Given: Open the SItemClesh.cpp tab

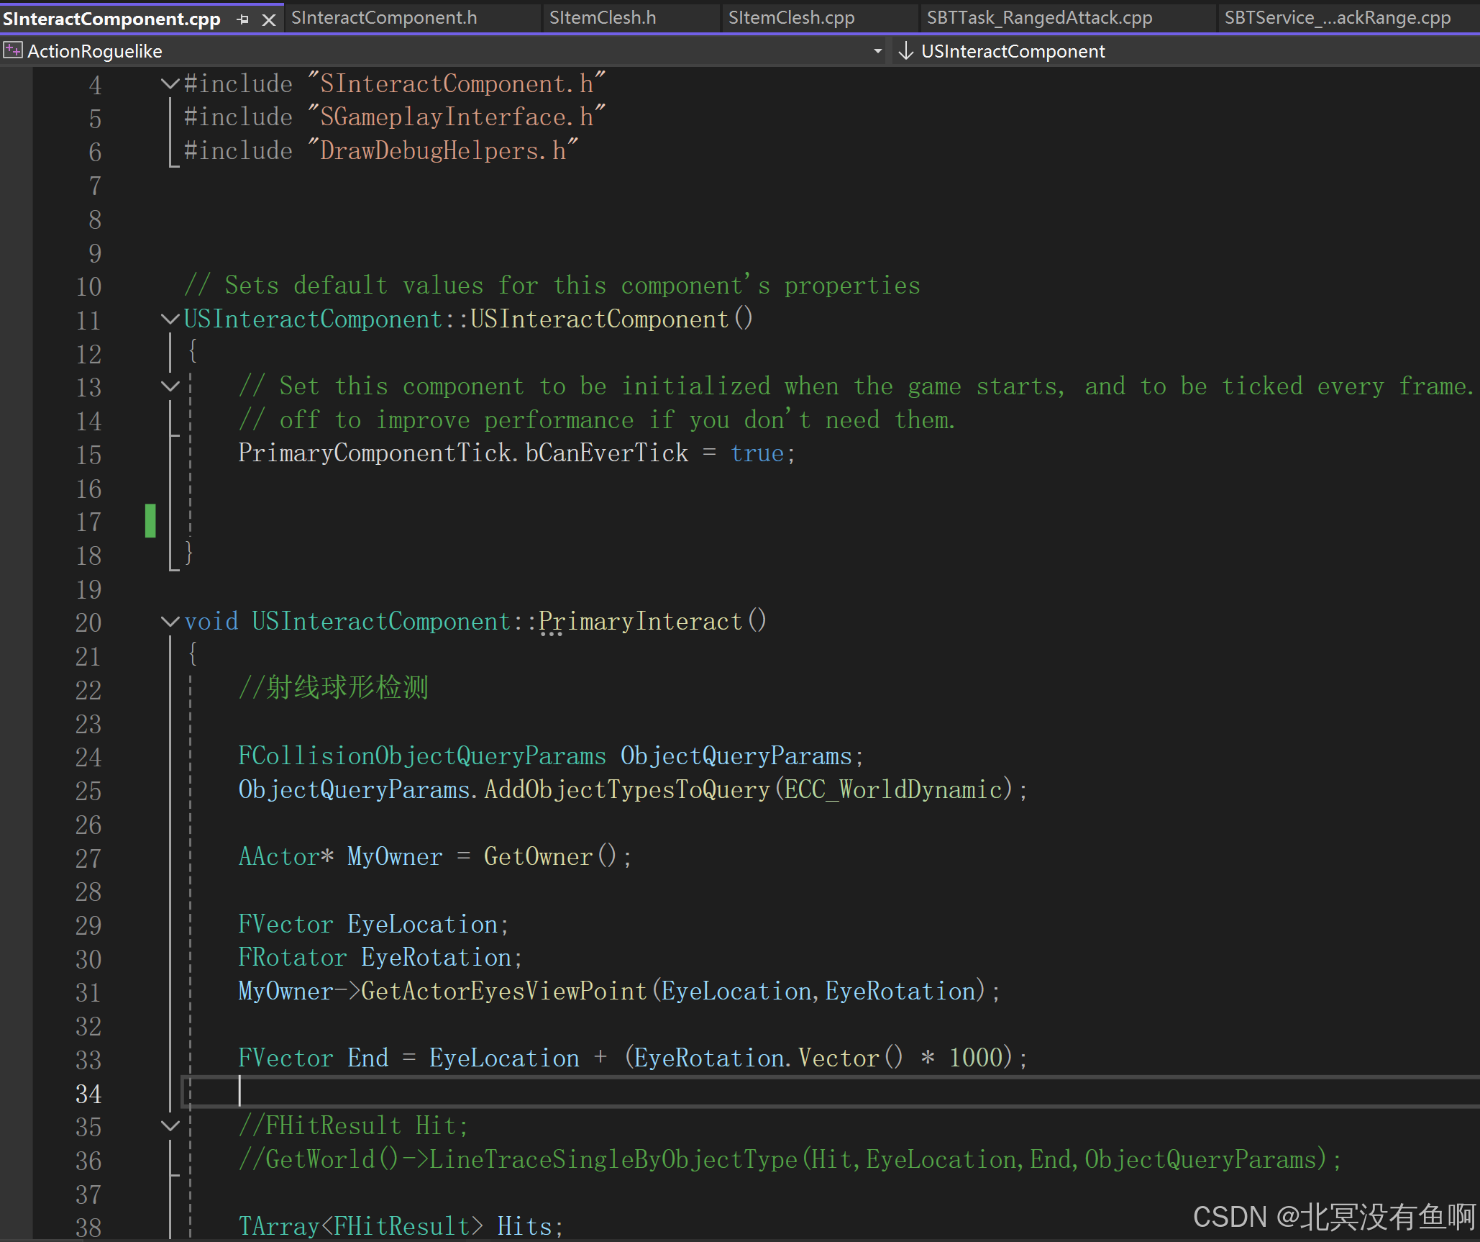Looking at the screenshot, I should coord(791,18).
